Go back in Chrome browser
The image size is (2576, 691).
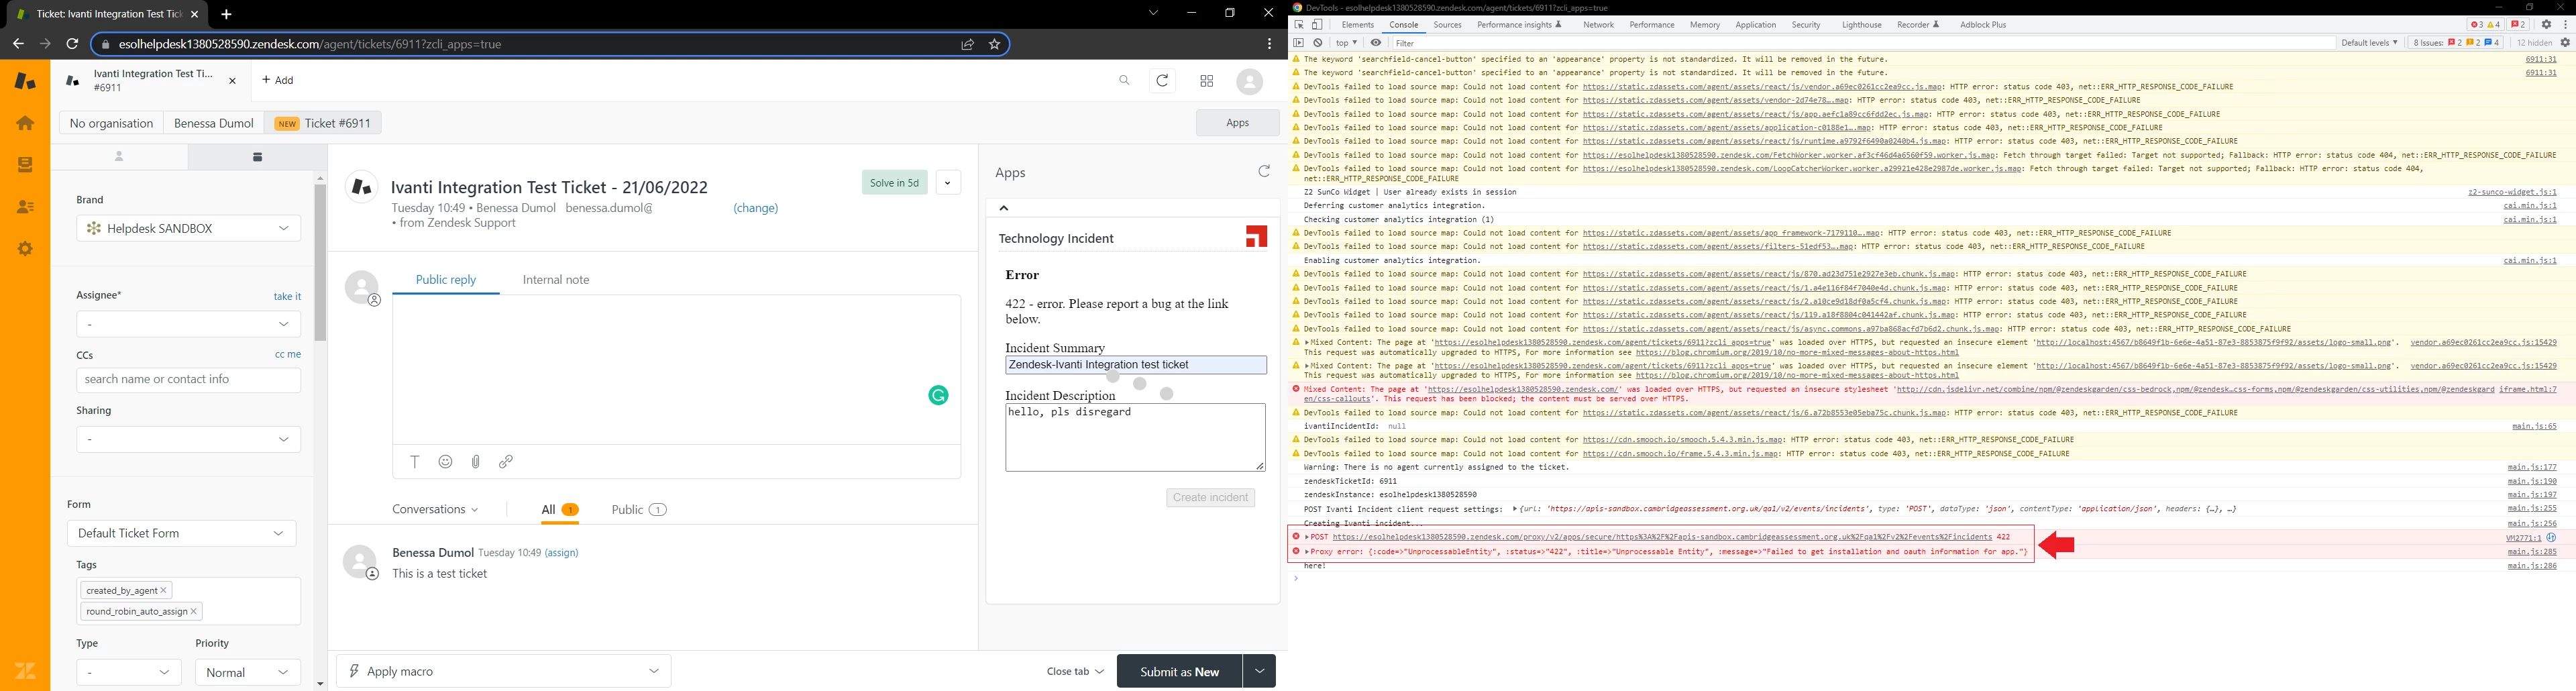pyautogui.click(x=18, y=44)
